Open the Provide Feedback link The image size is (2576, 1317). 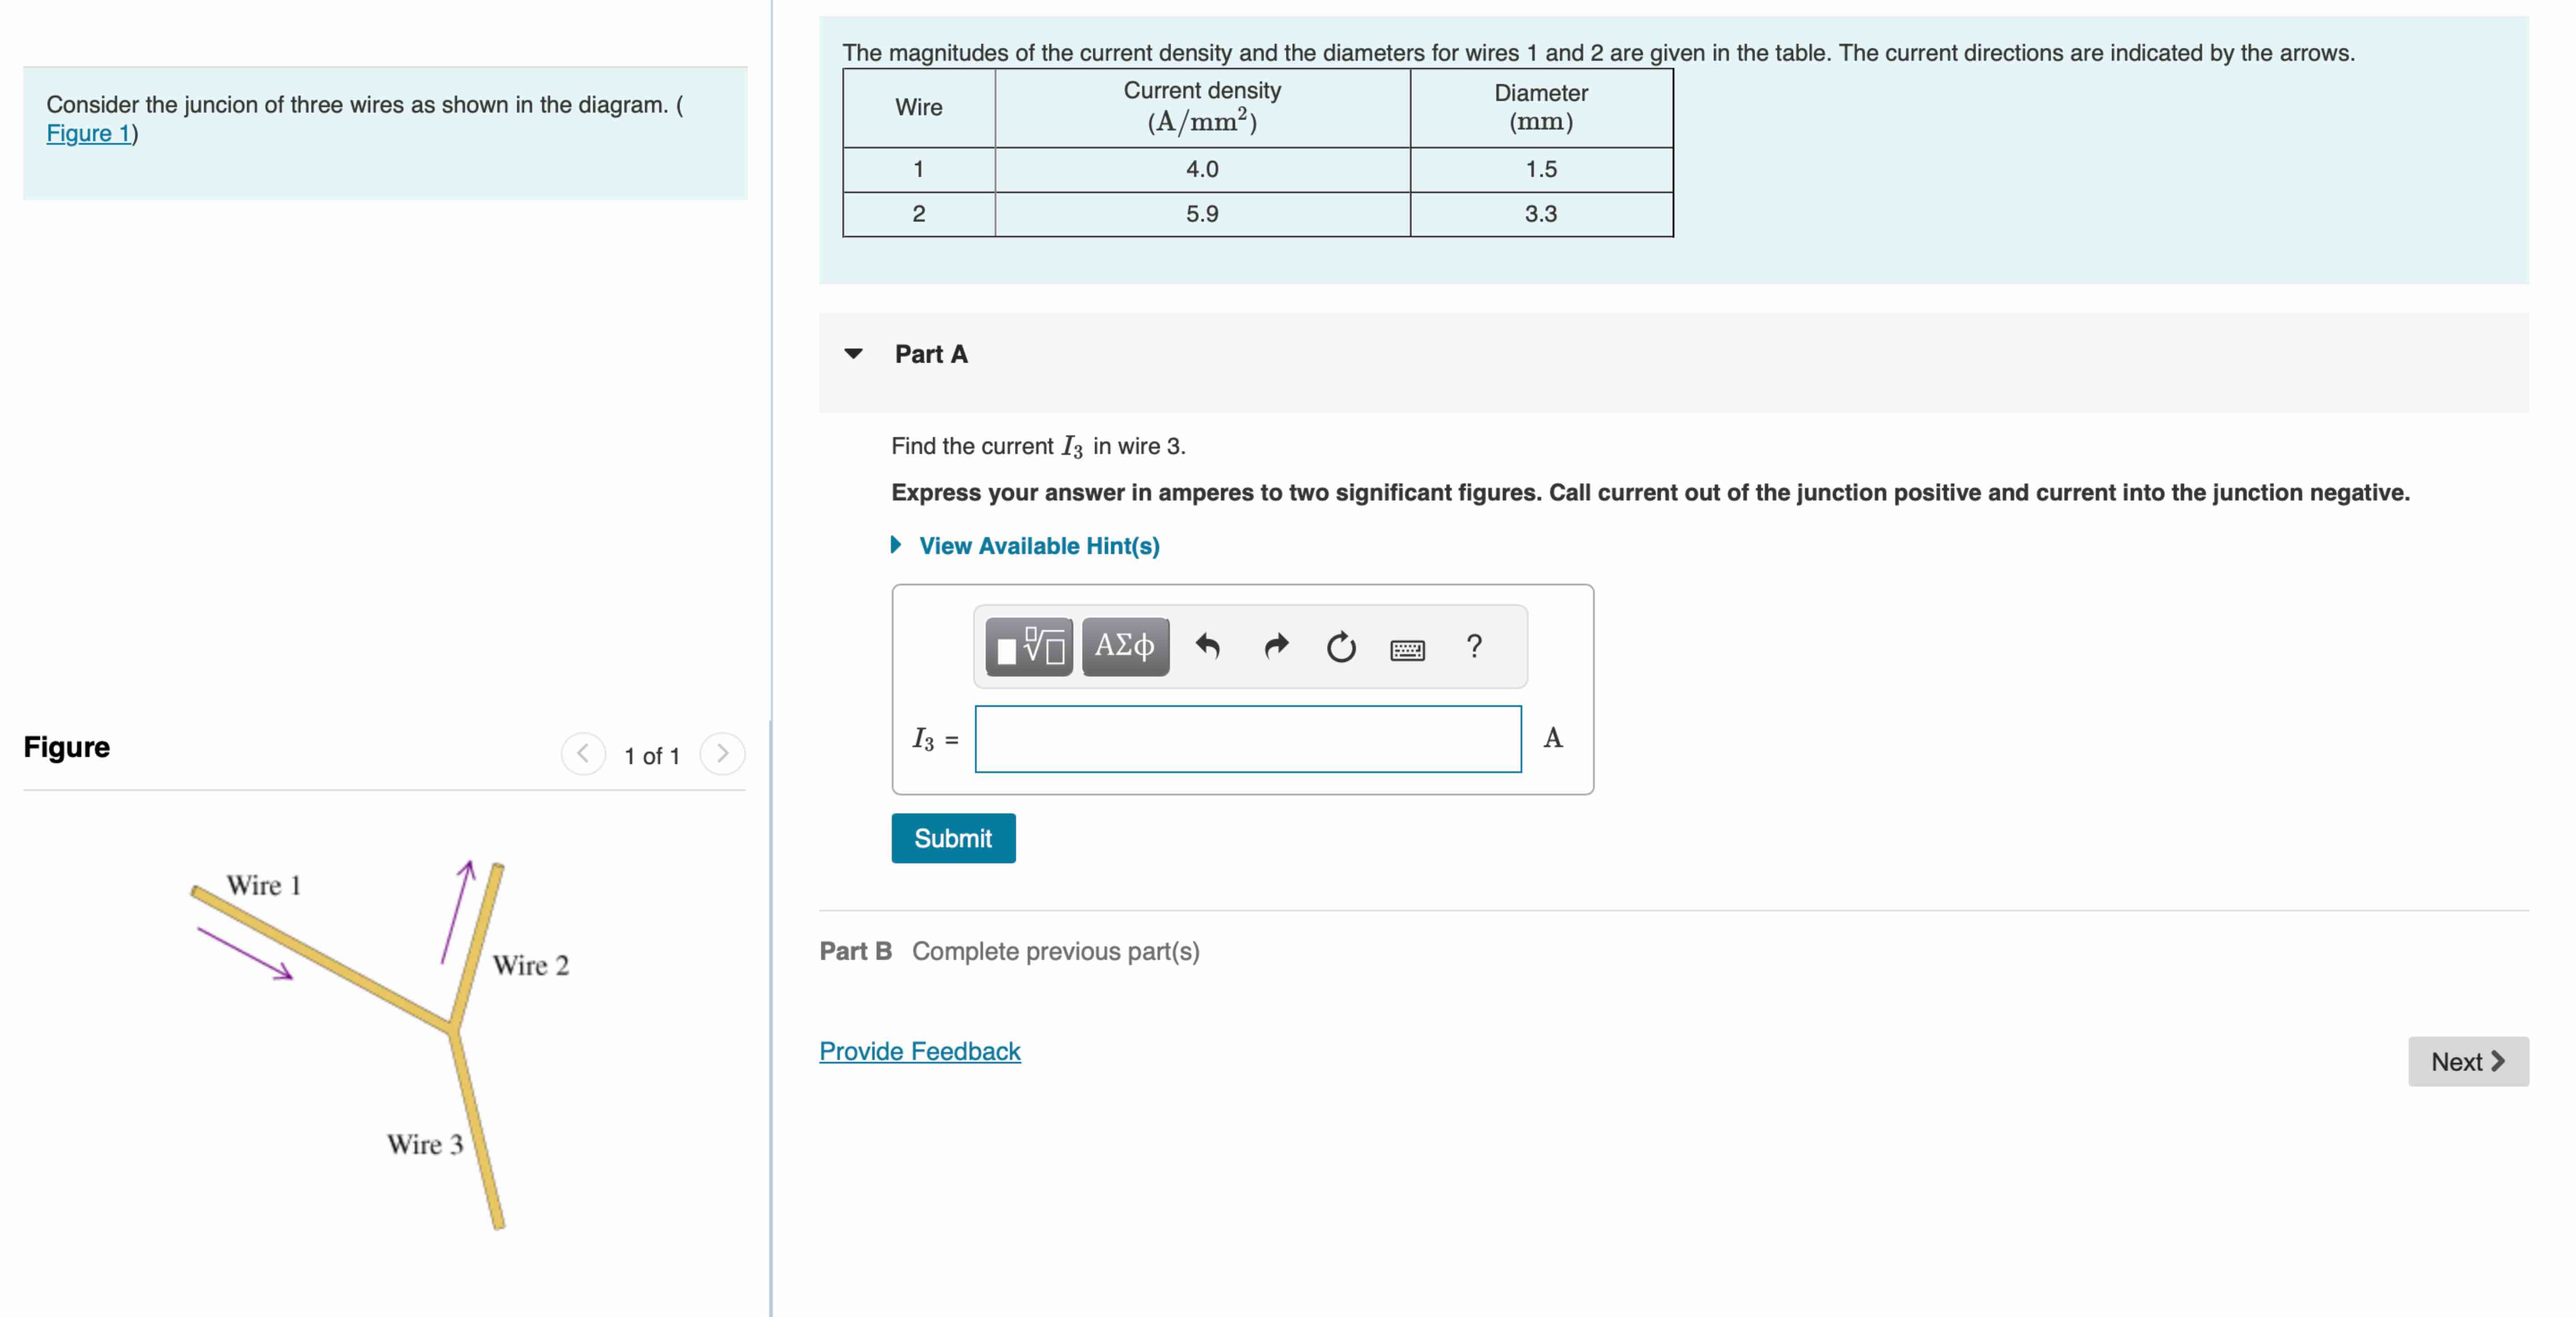(919, 1051)
